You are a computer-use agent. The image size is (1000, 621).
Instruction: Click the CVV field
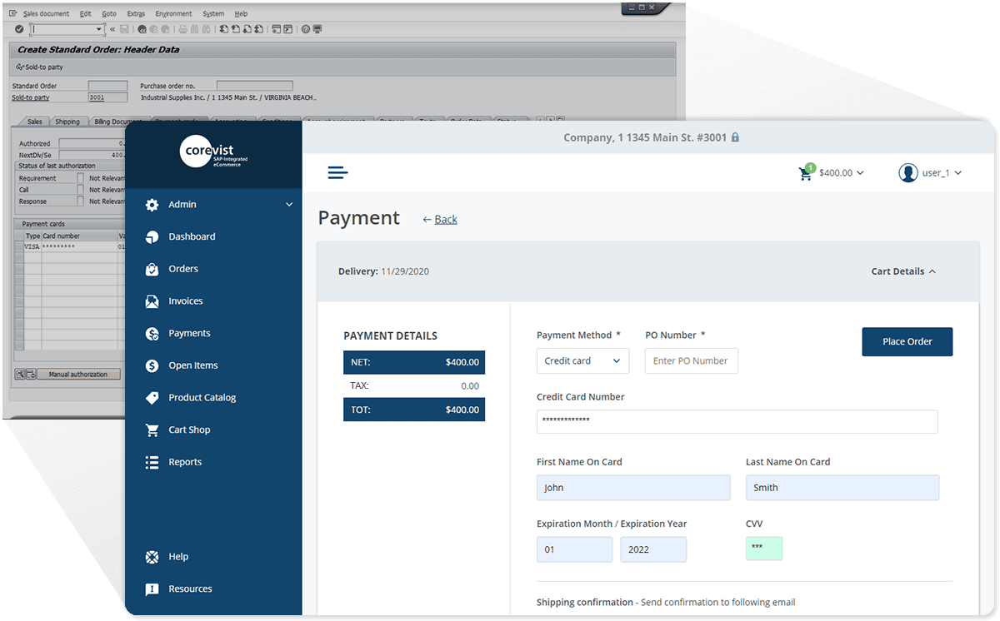764,549
